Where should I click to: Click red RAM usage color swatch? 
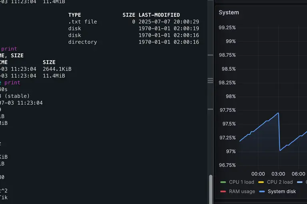223,192
